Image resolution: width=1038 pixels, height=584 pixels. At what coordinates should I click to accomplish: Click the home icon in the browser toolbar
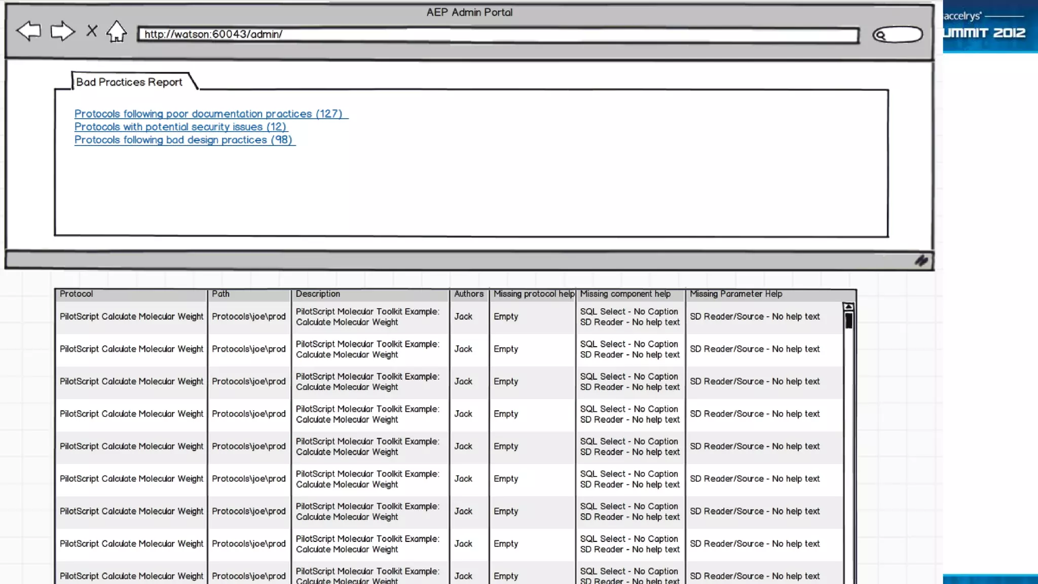pos(117,31)
